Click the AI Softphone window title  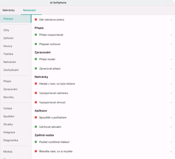coord(58,3)
